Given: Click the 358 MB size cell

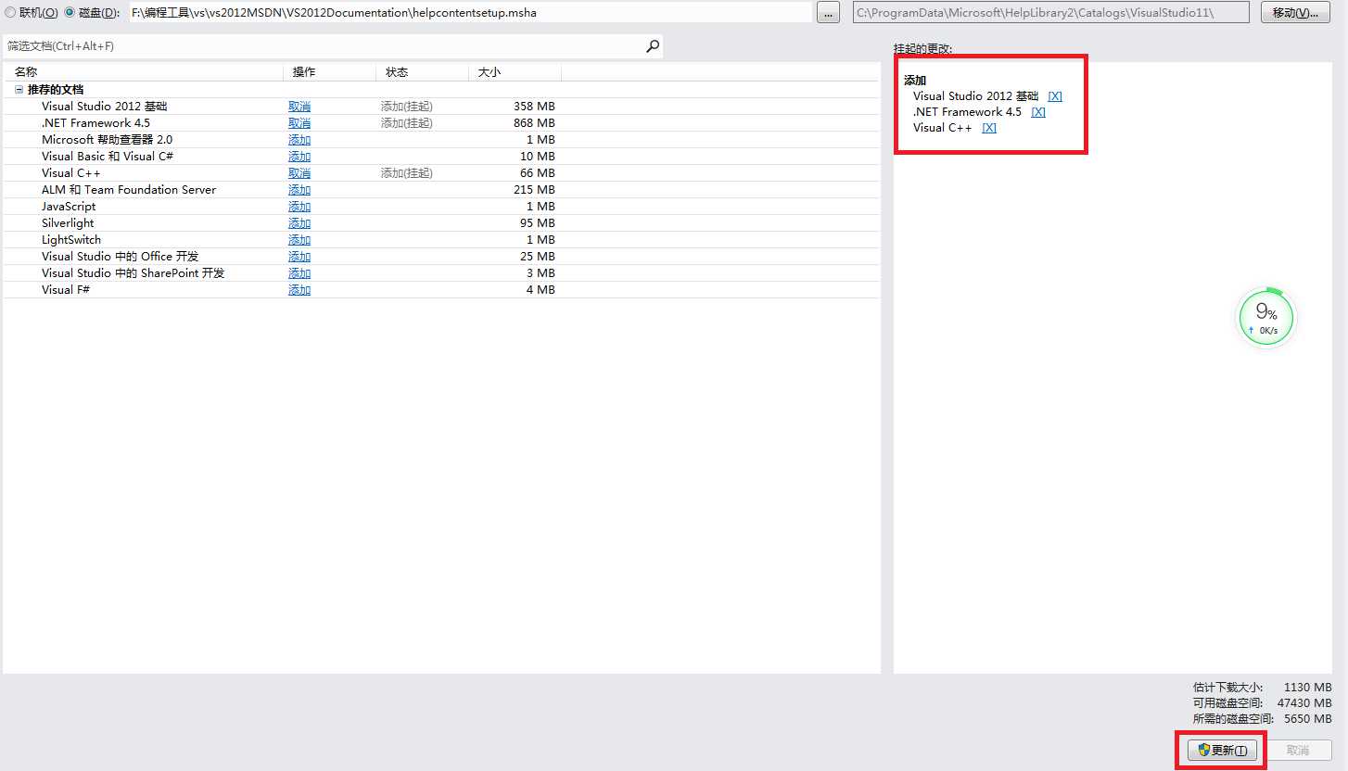Looking at the screenshot, I should click(x=534, y=107).
